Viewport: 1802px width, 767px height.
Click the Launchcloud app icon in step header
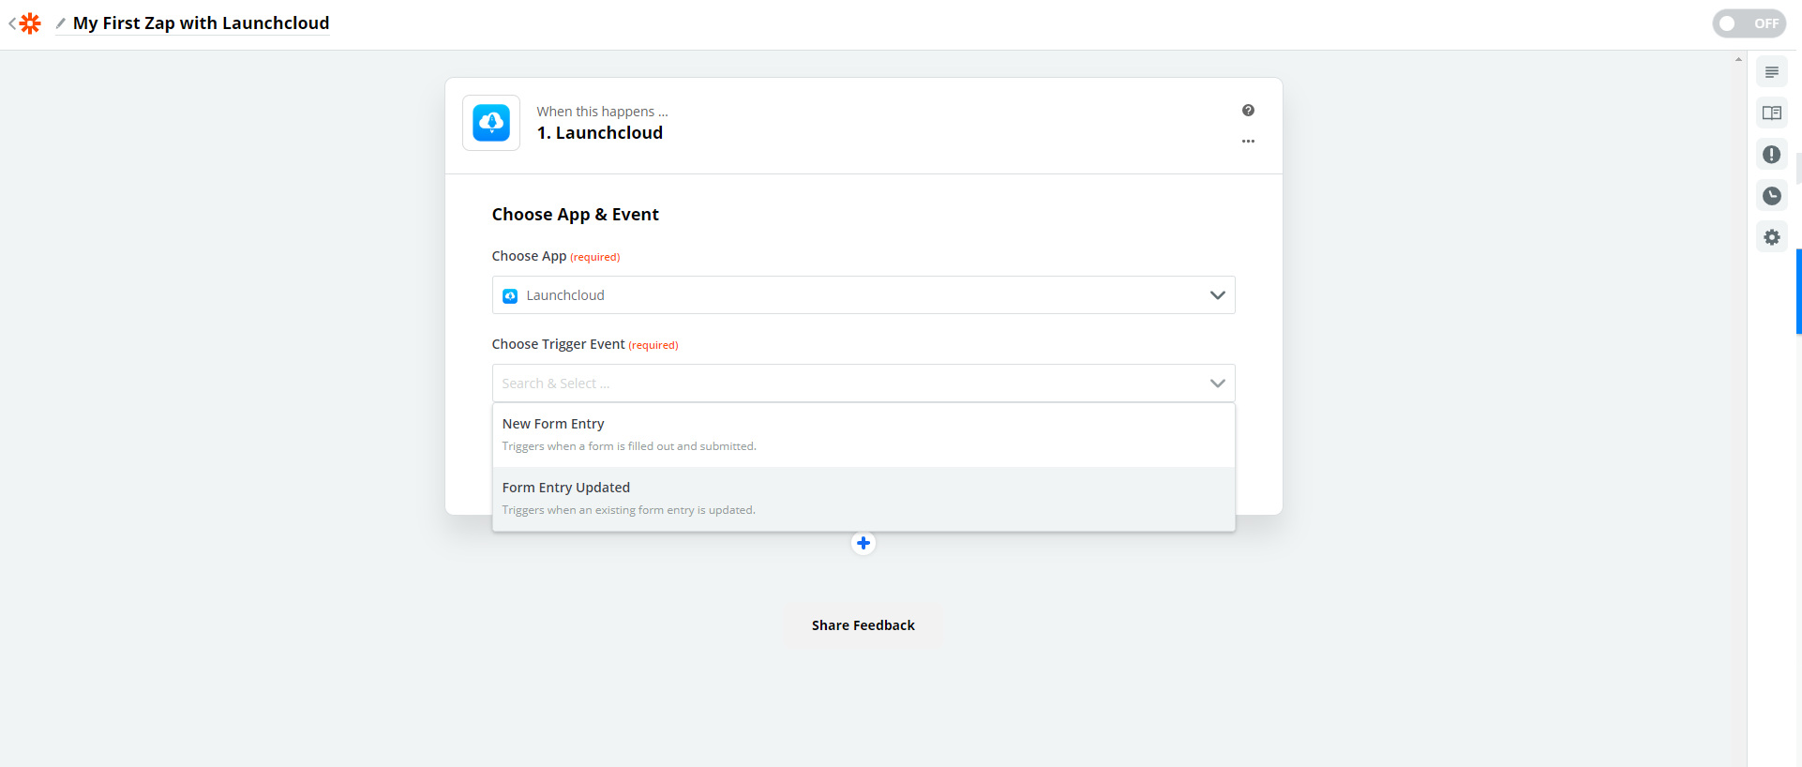[x=491, y=123]
